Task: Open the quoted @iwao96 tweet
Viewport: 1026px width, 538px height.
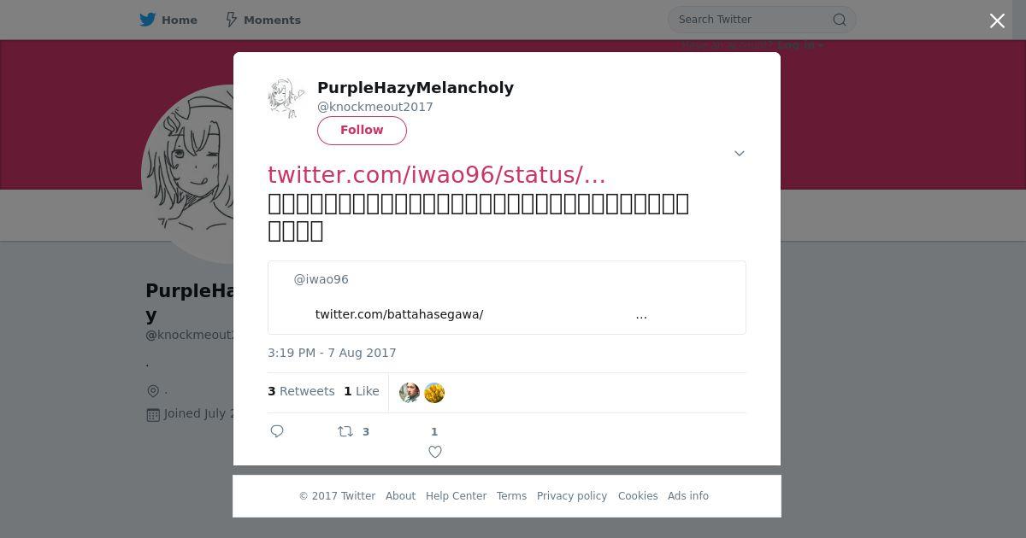Action: coord(507,297)
